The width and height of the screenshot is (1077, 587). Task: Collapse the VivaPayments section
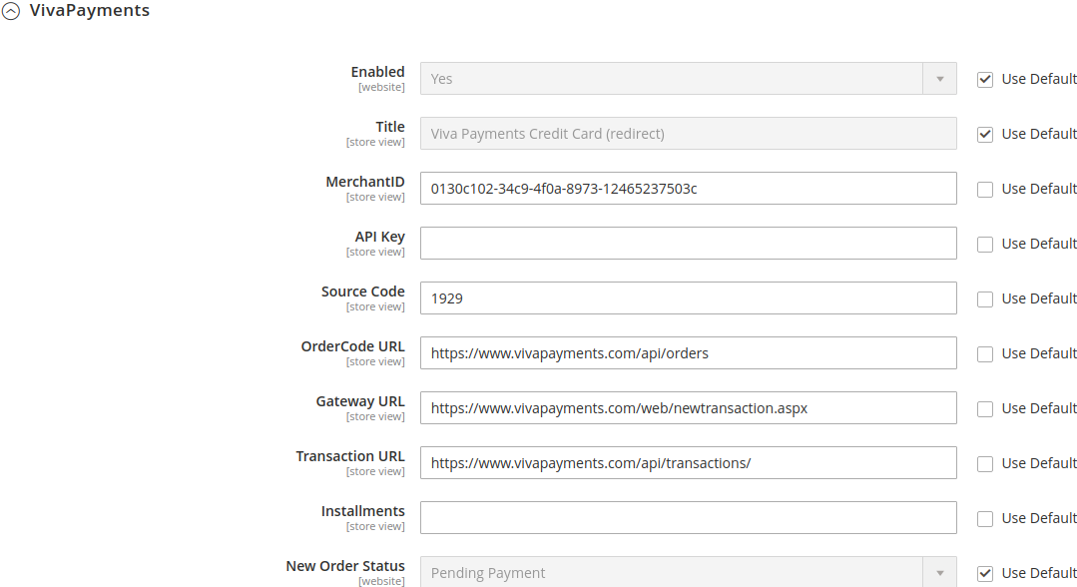pos(10,11)
